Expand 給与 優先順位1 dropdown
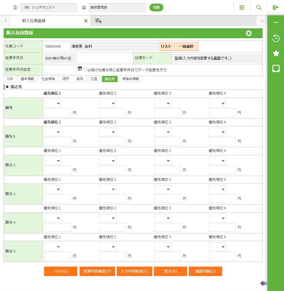The width and height of the screenshot is (284, 291). 53,104
